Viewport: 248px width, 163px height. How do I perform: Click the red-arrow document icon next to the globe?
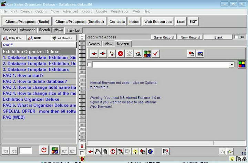tap(143, 152)
